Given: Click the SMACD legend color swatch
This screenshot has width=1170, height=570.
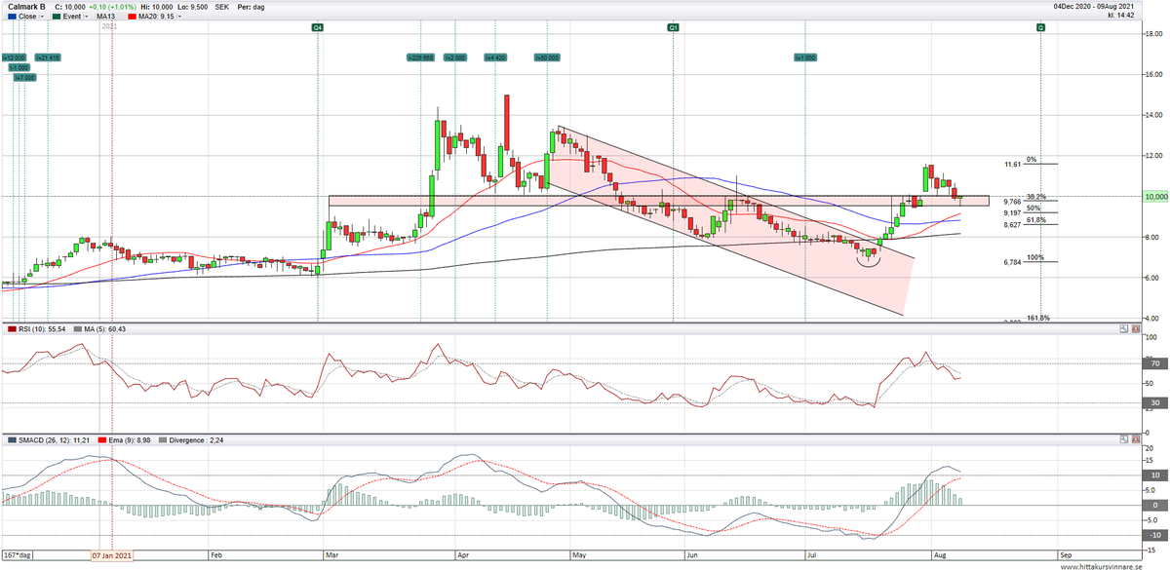Looking at the screenshot, I should 10,442.
